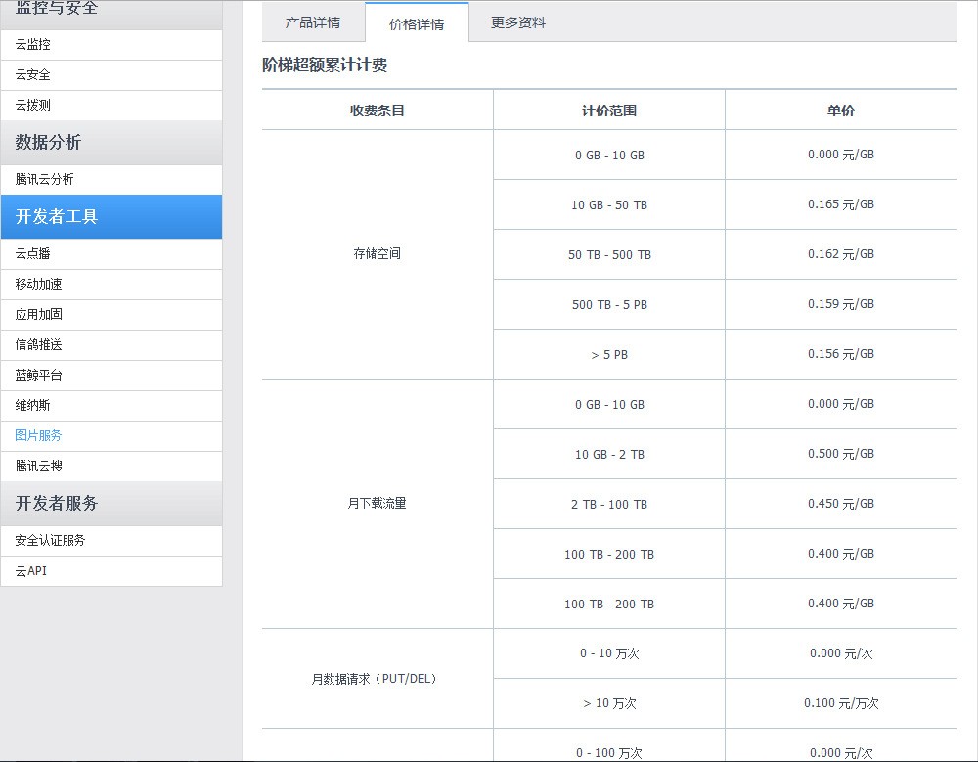Select the 10 GB - 2 TB range cell
Image resolution: width=978 pixels, height=762 pixels.
[x=609, y=455]
